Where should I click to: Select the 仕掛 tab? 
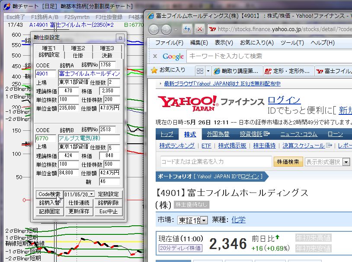tap(78, 55)
